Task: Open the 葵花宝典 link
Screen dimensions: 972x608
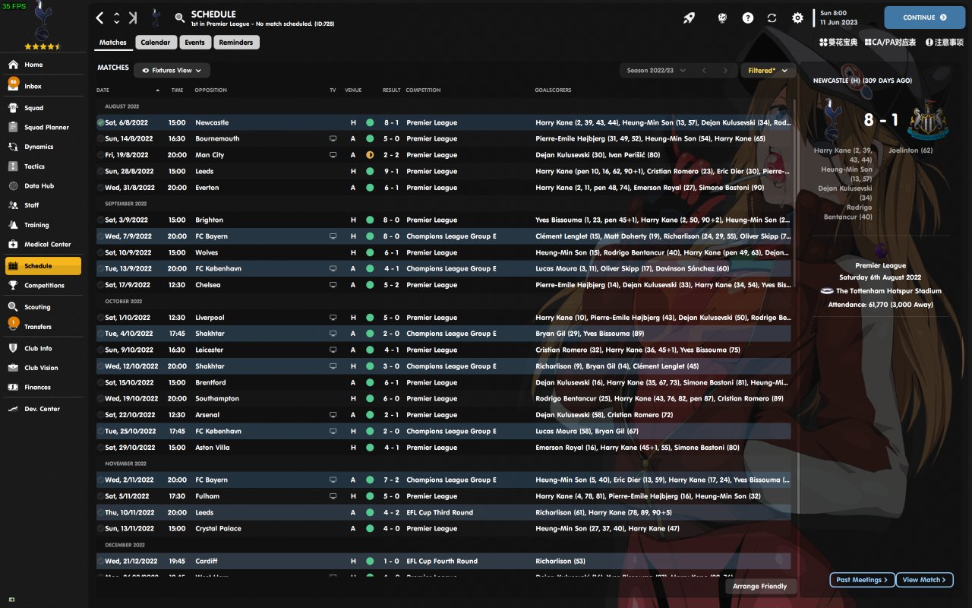Action: click(838, 43)
